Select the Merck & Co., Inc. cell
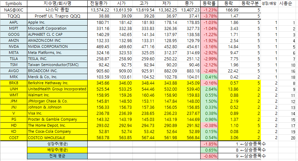298x161 pixels. [57, 77]
